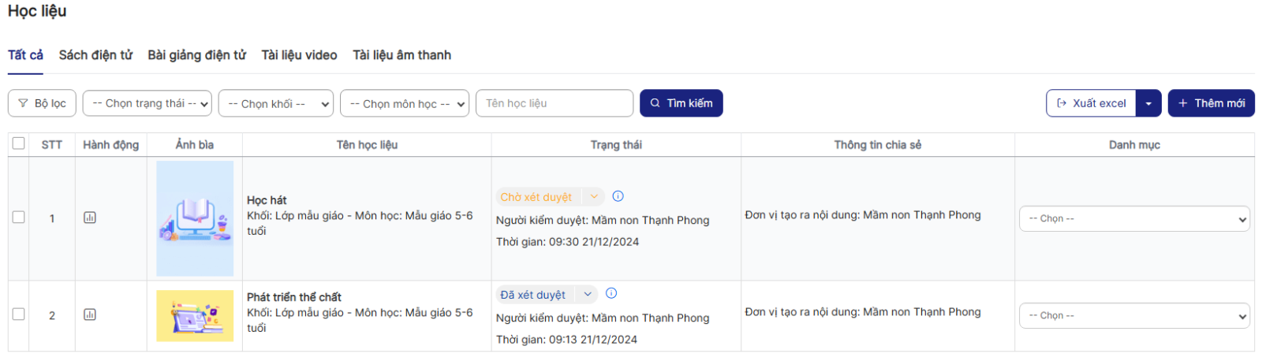The height and width of the screenshot is (361, 1262).
Task: Focus the Tên học liệu search field
Action: (x=554, y=103)
